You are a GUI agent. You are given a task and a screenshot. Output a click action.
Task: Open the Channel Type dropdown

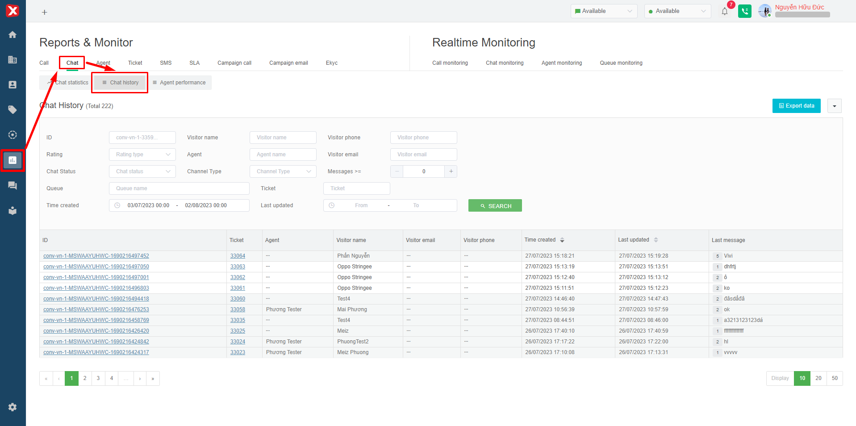(283, 171)
